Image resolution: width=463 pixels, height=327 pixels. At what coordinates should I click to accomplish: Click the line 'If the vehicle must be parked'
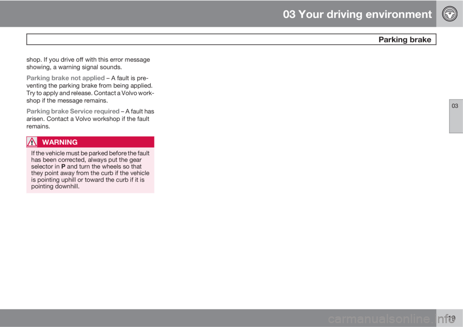[90, 153]
